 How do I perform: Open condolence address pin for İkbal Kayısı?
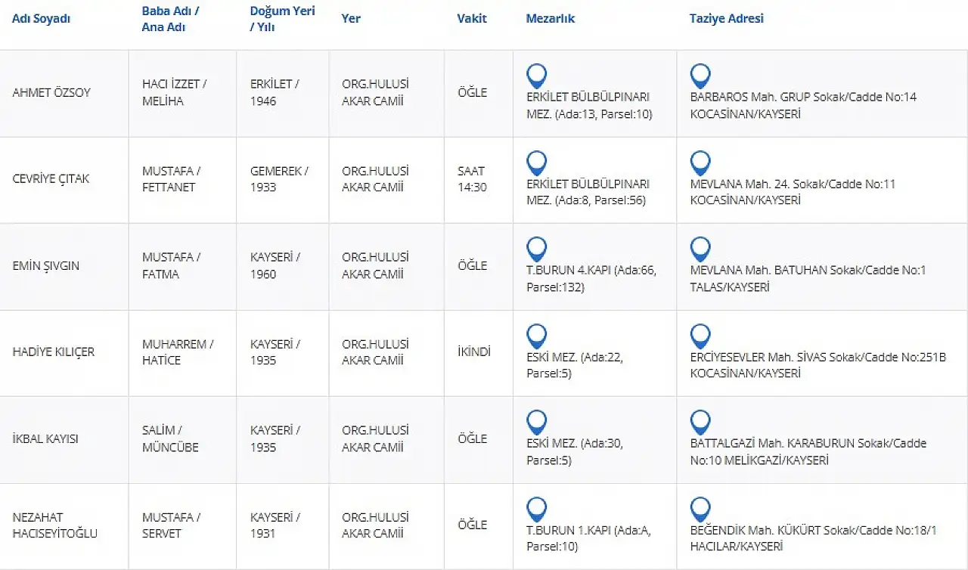700,422
